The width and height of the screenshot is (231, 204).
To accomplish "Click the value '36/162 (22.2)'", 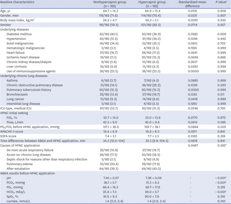I will tap(152, 85).
